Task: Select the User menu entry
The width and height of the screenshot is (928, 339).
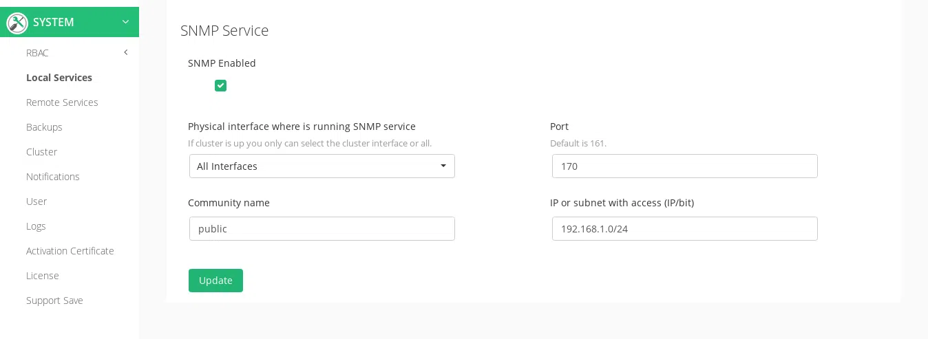Action: click(36, 201)
